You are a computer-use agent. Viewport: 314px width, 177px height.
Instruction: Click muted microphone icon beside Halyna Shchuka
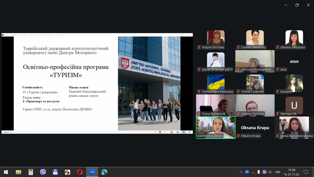coord(199,47)
